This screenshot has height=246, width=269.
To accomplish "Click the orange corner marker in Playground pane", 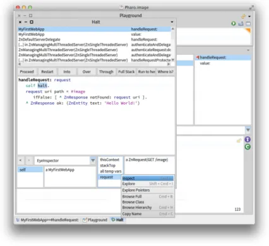I will [x=248, y=31].
